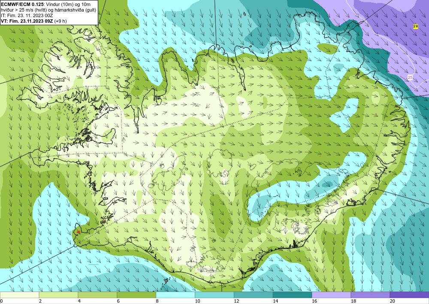Click the legend scale value "0"
Screen dimensions: 429x304
[x=1, y=301]
